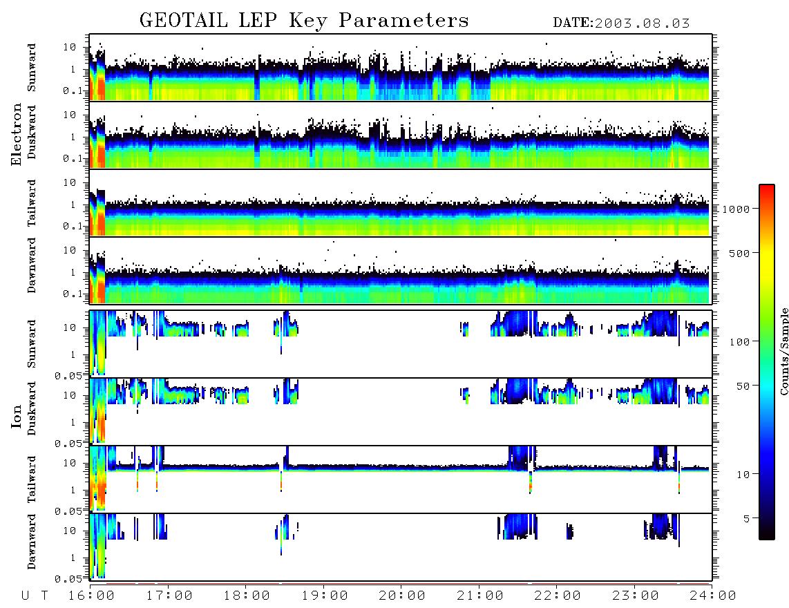Screen dimensions: 789x608
Task: Click the 0.05 tick of Ion Sunward panel
Action: [68, 376]
